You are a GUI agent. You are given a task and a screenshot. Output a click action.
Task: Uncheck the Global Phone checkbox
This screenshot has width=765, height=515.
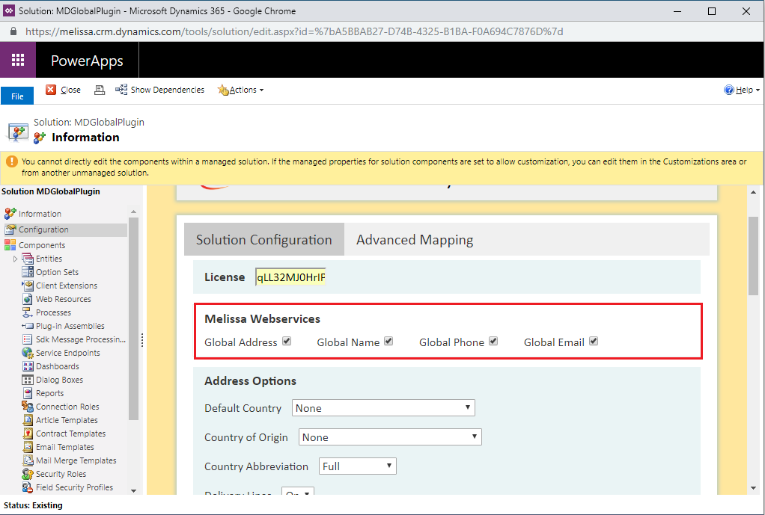click(x=493, y=341)
